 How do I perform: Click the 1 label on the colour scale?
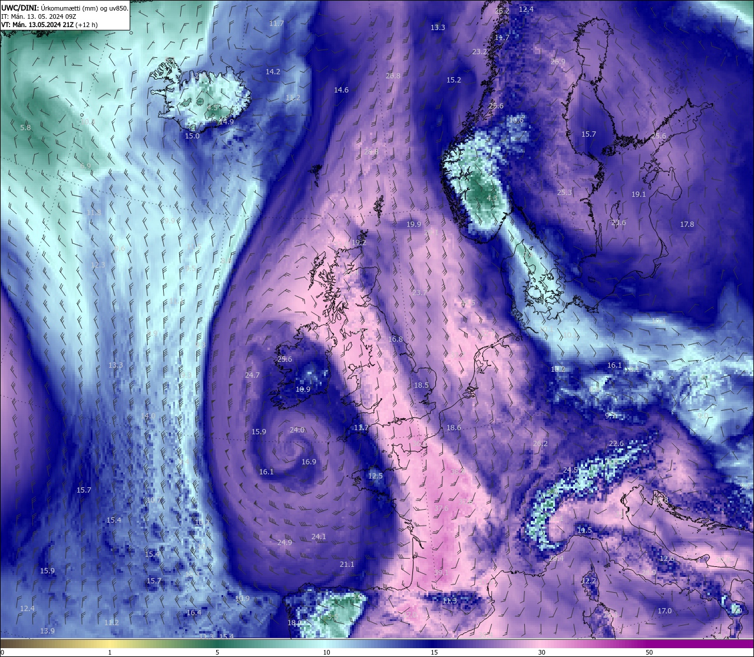(x=110, y=652)
